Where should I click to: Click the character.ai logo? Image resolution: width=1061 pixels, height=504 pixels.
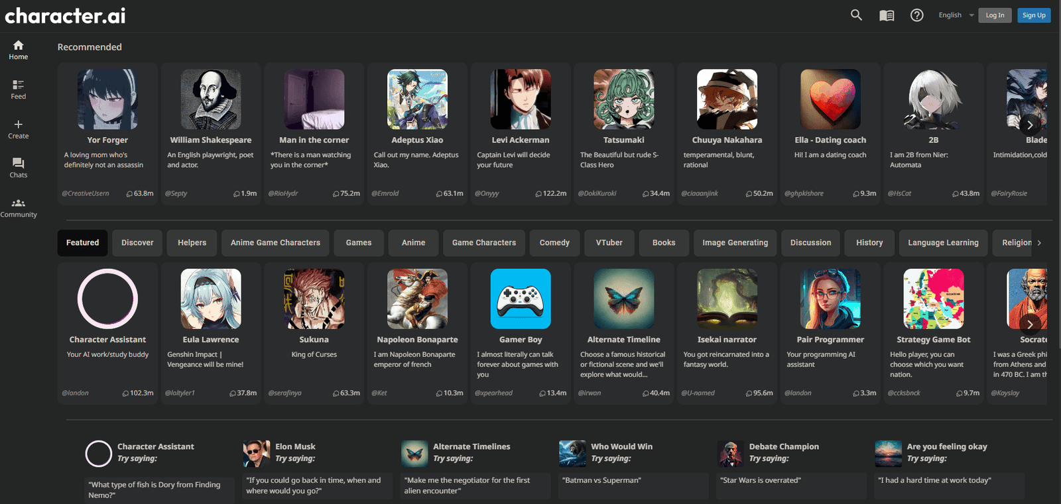pyautogui.click(x=65, y=15)
